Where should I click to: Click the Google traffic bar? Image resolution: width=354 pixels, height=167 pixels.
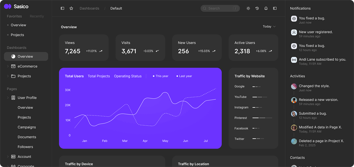(256, 87)
